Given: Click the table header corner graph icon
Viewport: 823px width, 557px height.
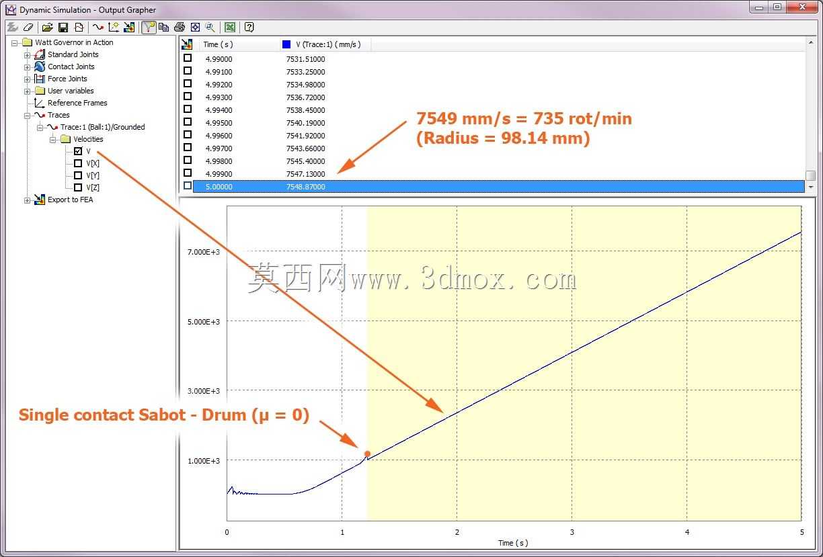Looking at the screenshot, I should (188, 44).
